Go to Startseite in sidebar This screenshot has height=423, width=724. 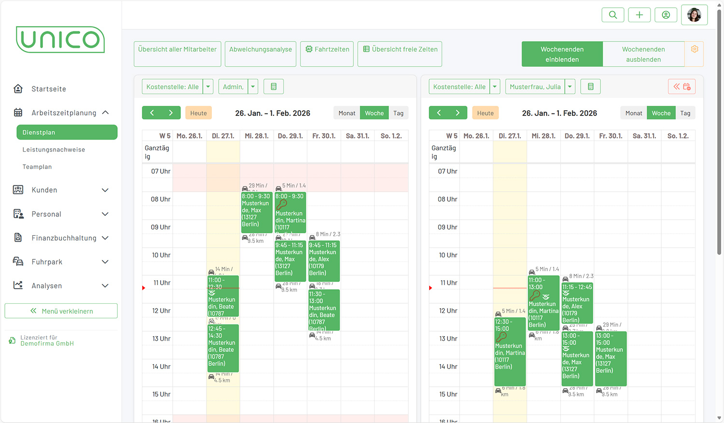click(x=49, y=89)
